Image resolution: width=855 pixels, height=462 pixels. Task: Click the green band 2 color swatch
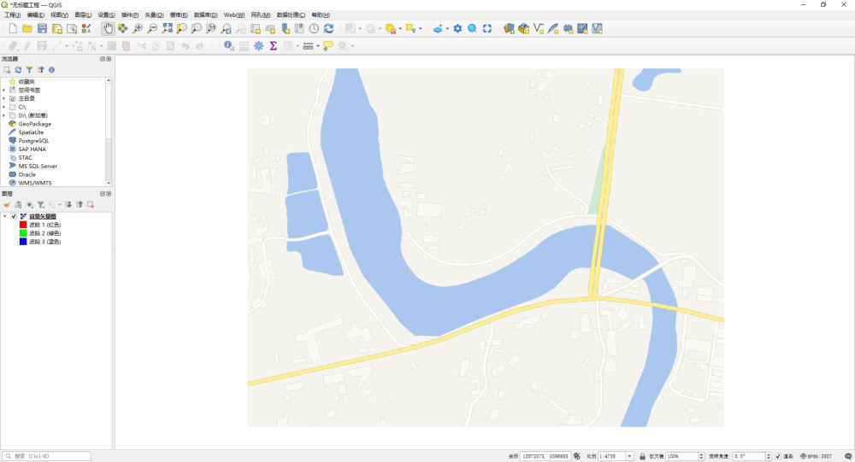pos(23,233)
